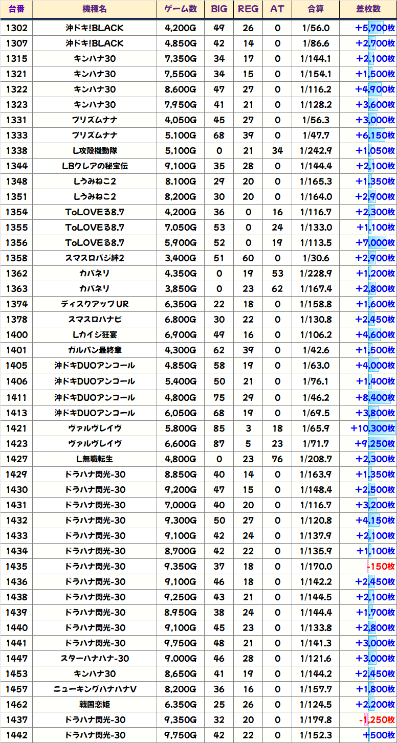
Task: Click the red -150枚 value
Action: point(381,567)
